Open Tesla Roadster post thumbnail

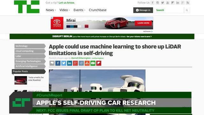coord(21,80)
